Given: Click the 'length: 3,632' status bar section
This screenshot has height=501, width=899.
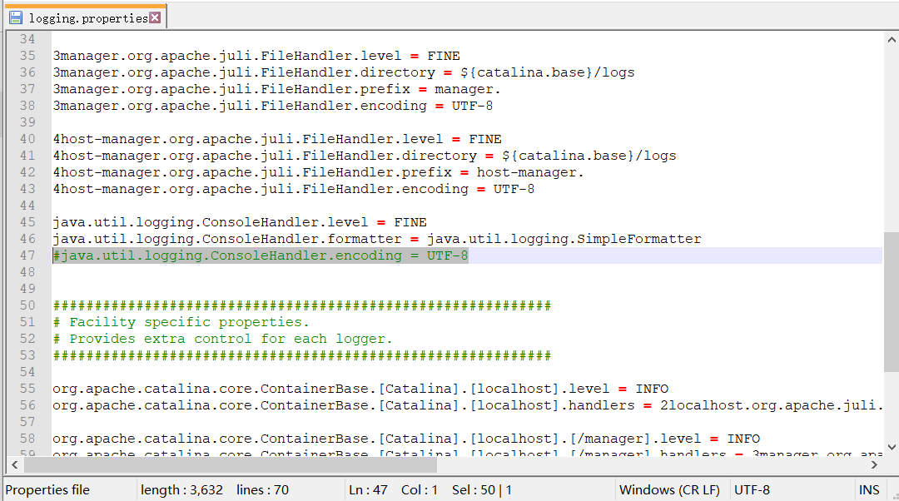Looking at the screenshot, I should click(181, 489).
